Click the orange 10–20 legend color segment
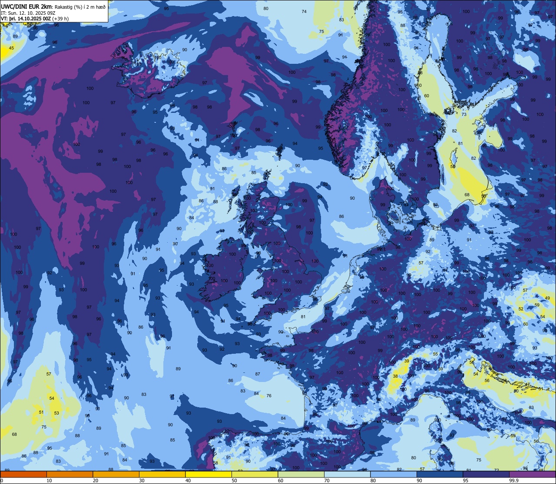This screenshot has width=556, height=484. (x=69, y=474)
